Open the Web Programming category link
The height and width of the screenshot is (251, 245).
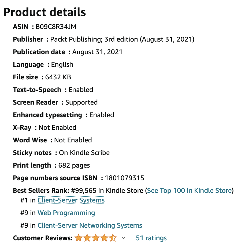click(66, 213)
